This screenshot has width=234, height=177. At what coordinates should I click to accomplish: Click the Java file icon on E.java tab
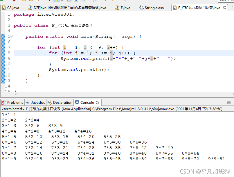[x=117, y=8]
